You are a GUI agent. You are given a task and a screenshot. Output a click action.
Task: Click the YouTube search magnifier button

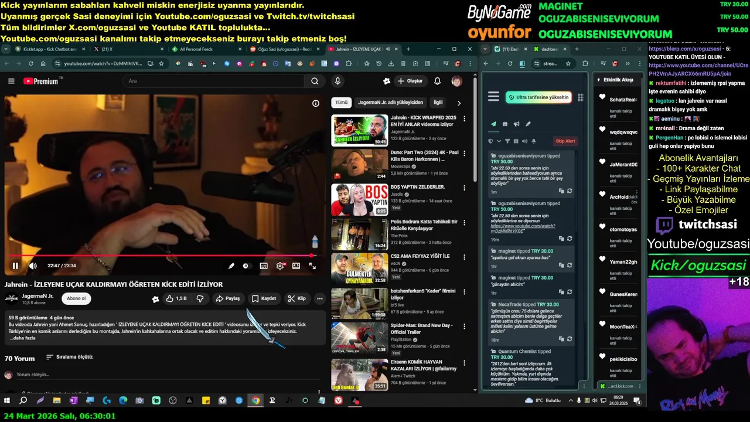(x=315, y=81)
